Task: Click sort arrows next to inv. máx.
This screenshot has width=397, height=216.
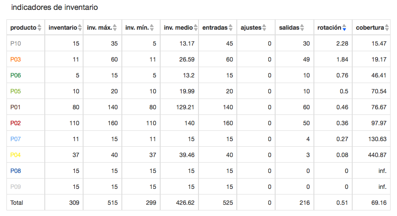Action: (115, 28)
